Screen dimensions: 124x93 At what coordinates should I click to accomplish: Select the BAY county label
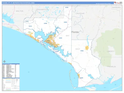pos(67,36)
